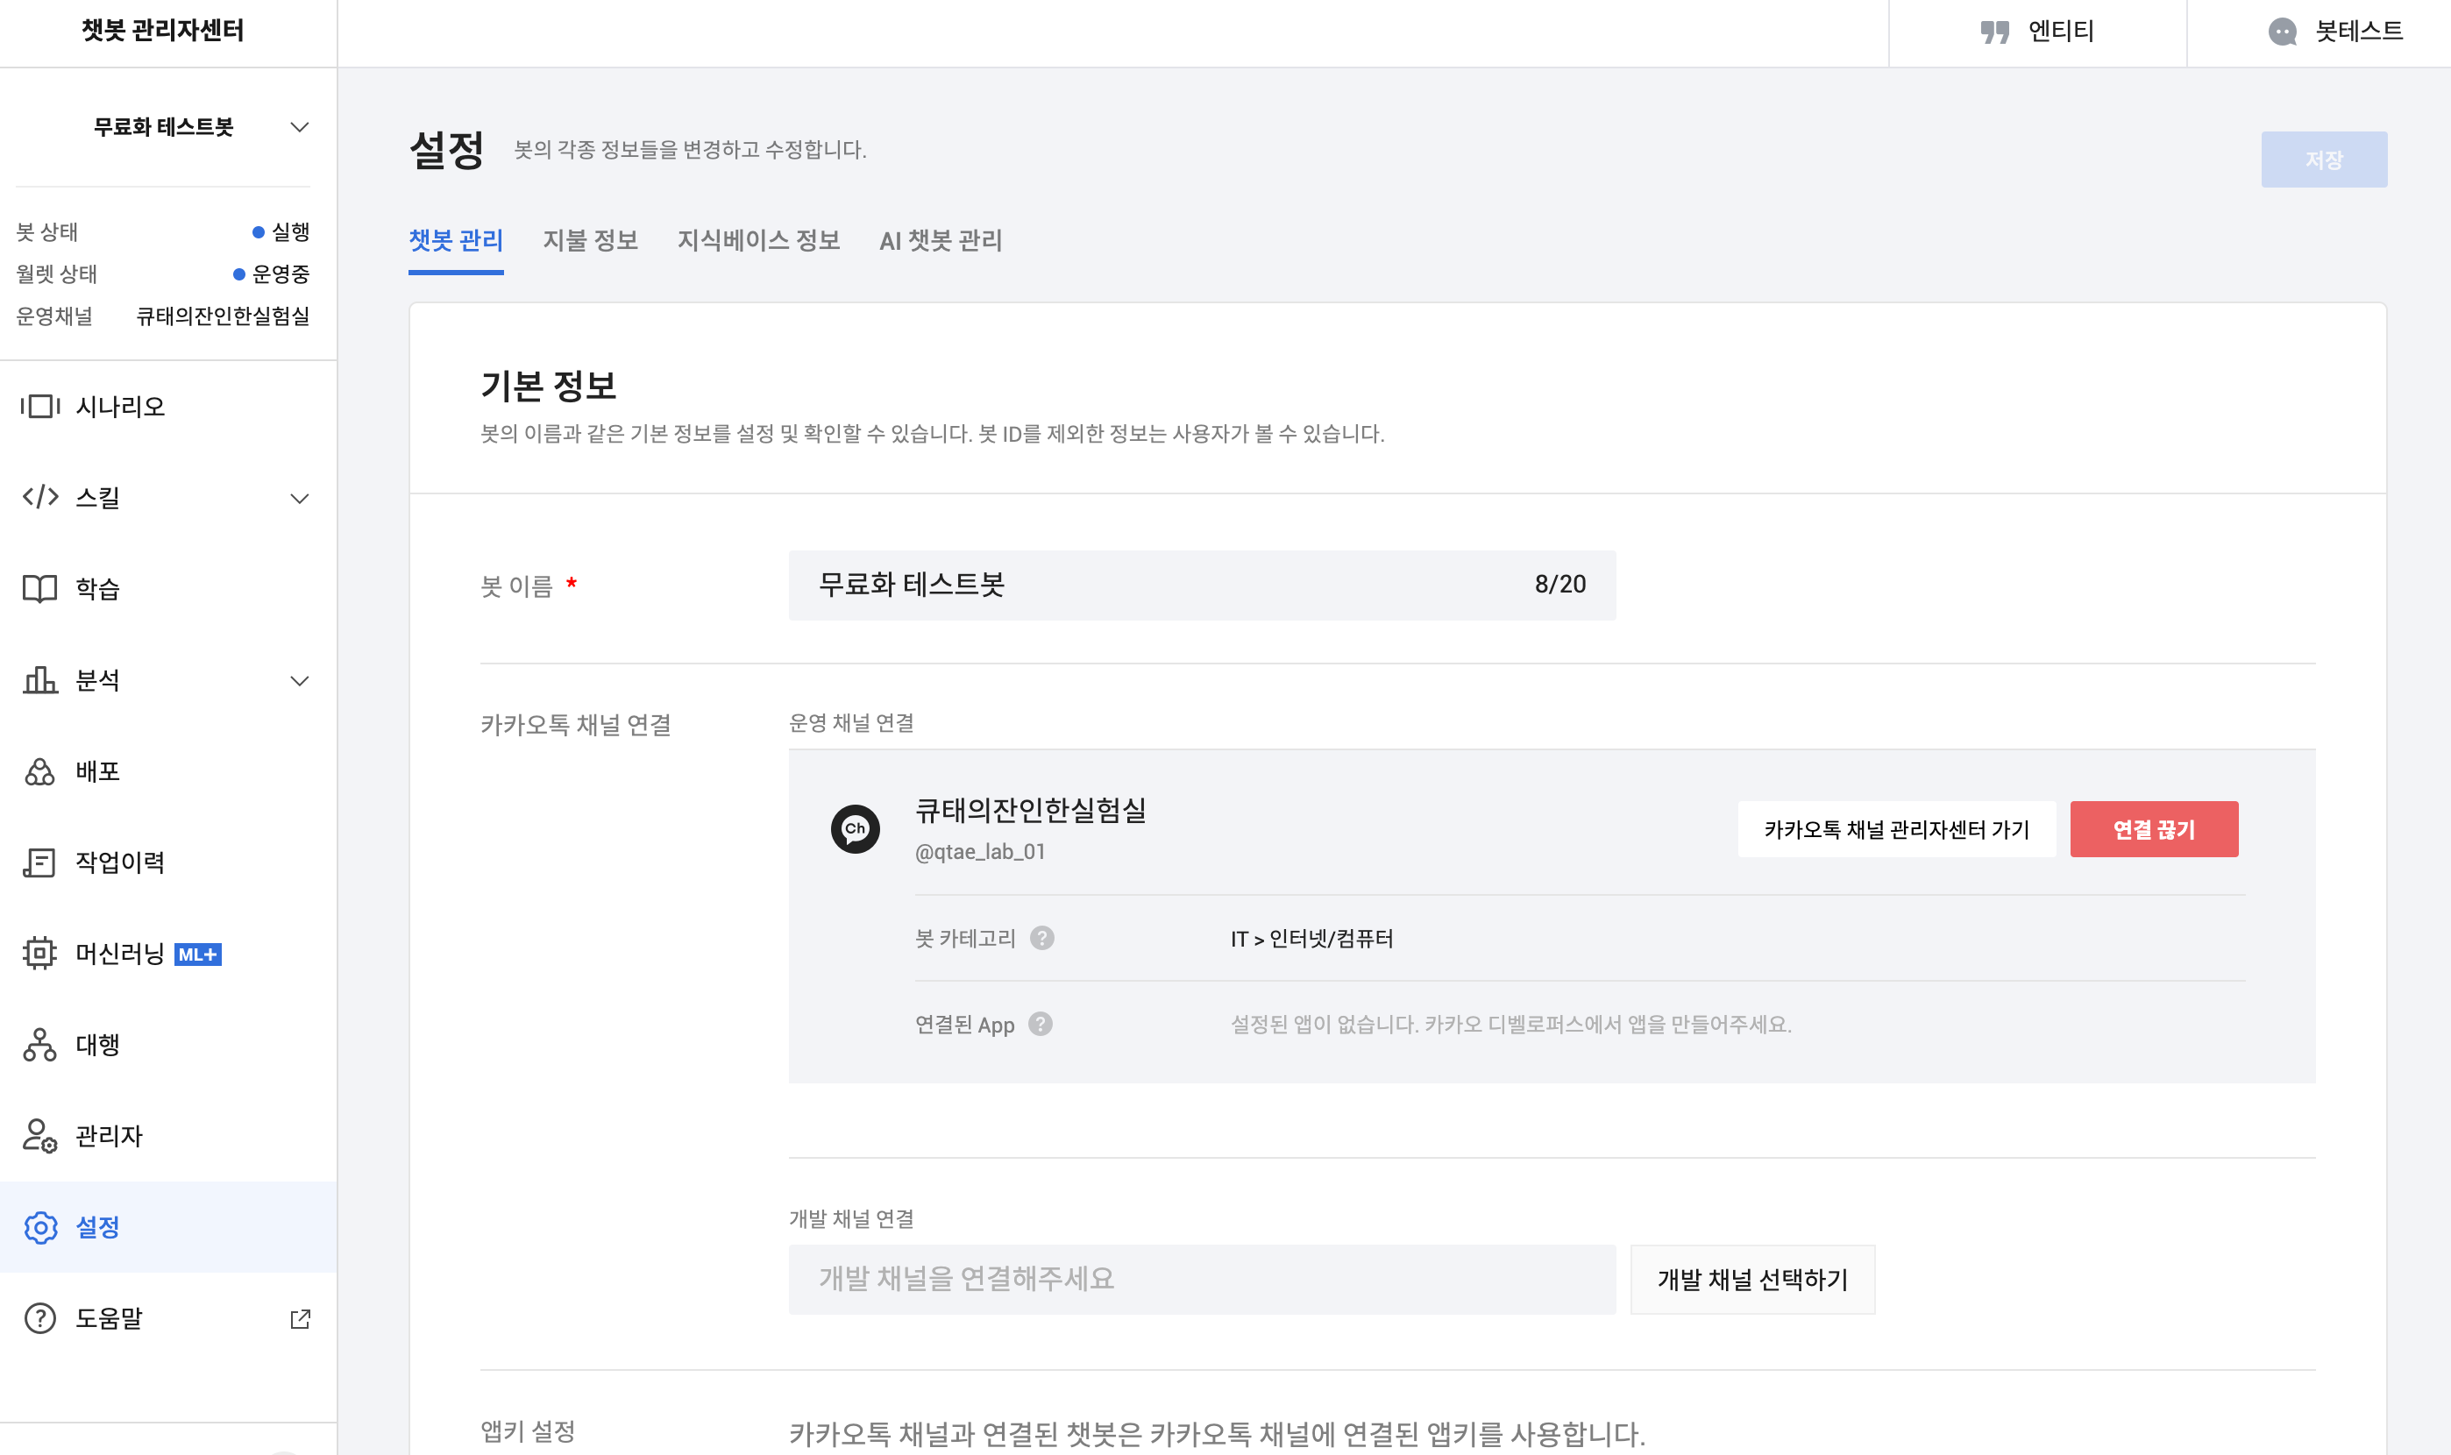
Task: Open 작업이력 work history icon
Action: click(x=40, y=862)
